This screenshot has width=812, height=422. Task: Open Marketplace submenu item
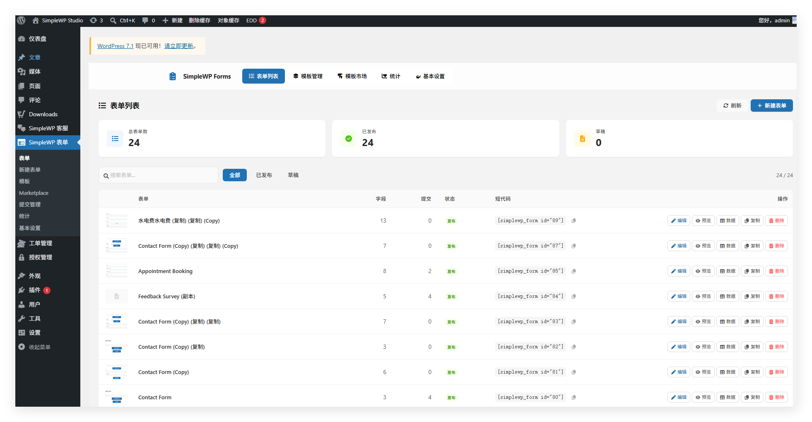(x=34, y=193)
